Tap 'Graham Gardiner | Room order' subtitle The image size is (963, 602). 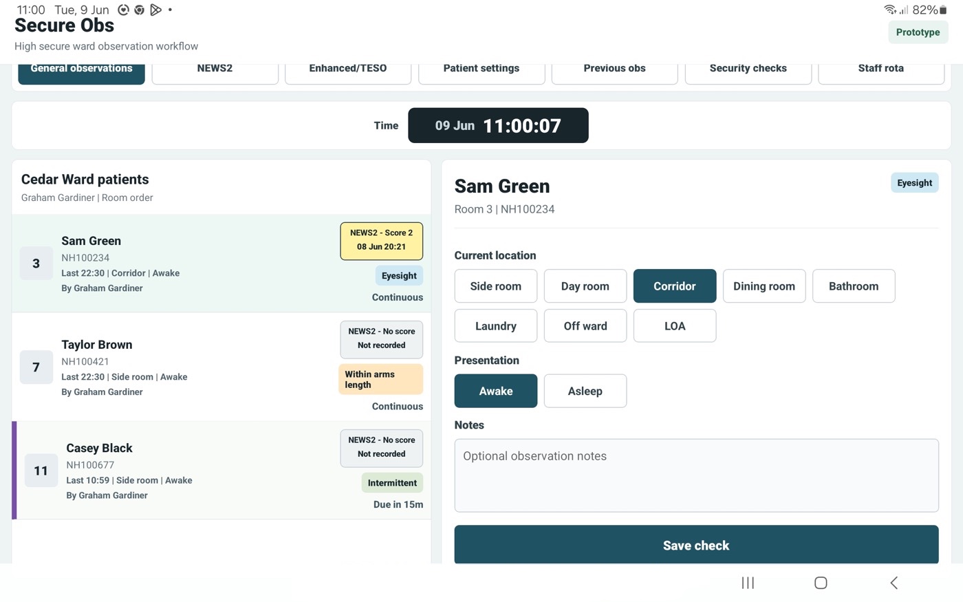pyautogui.click(x=87, y=197)
